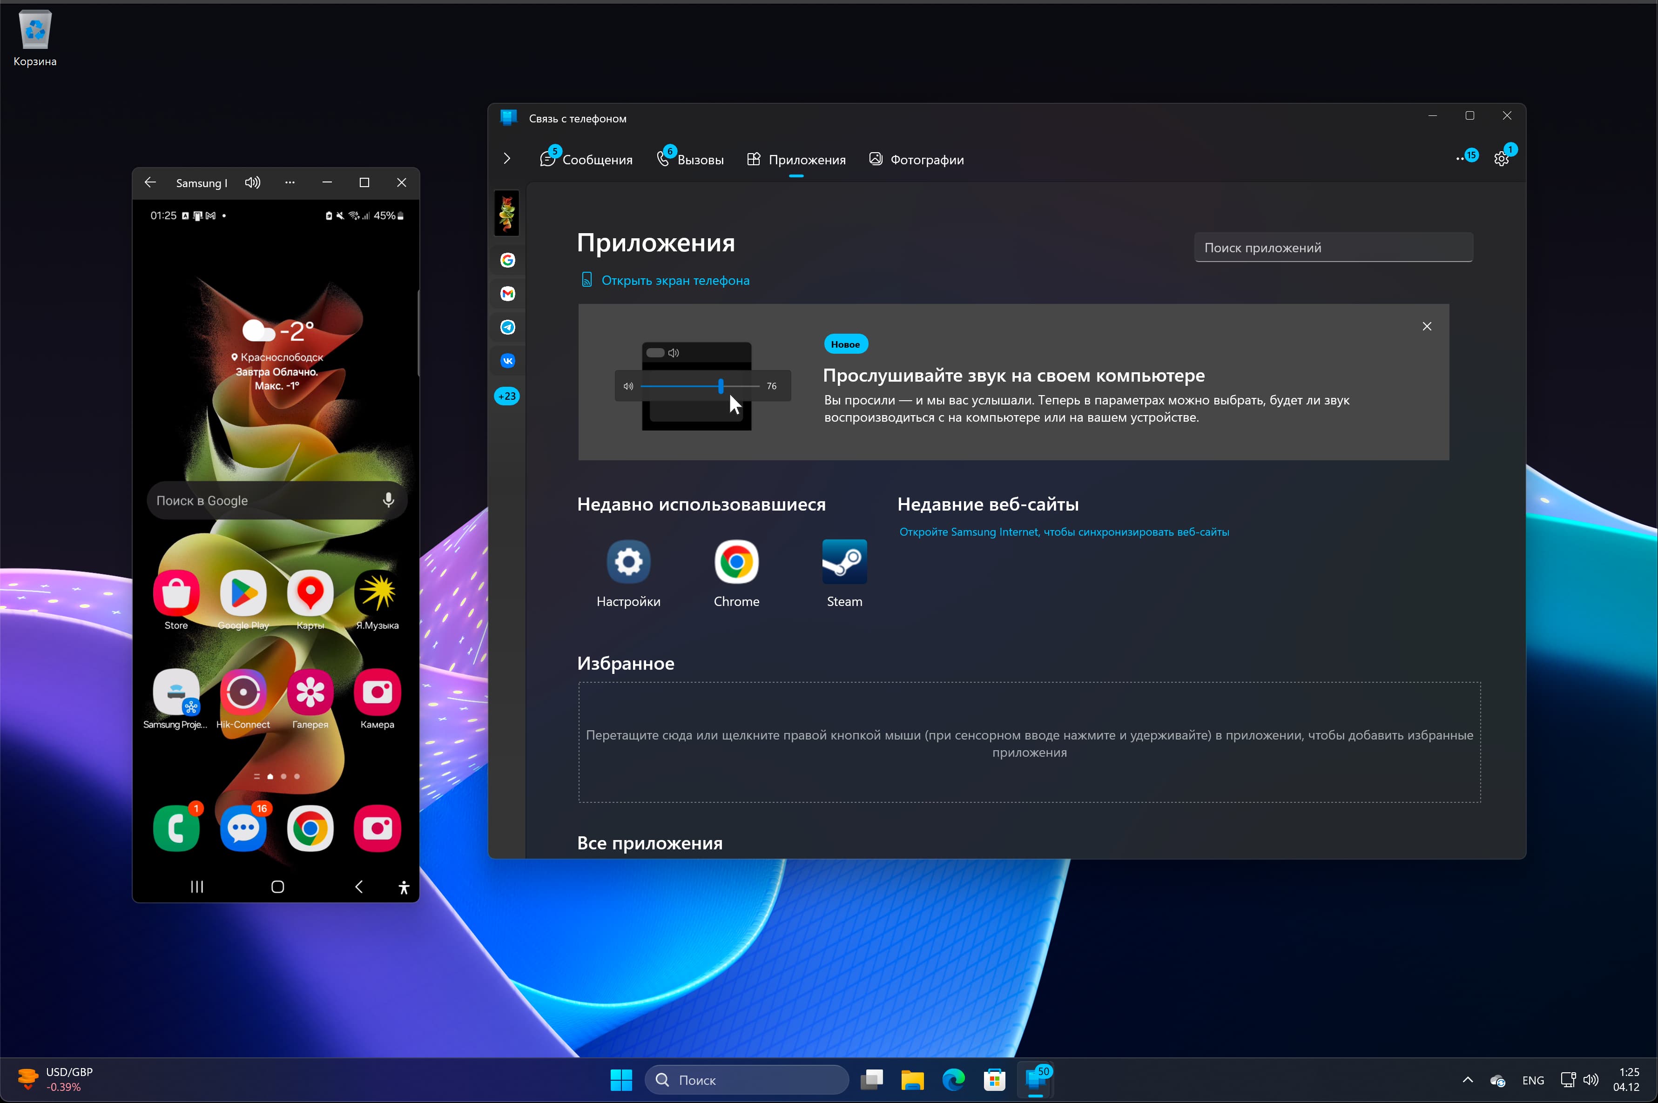This screenshot has height=1103, width=1658.
Task: Open the Telegram notification icon in sidebar
Action: pyautogui.click(x=507, y=327)
